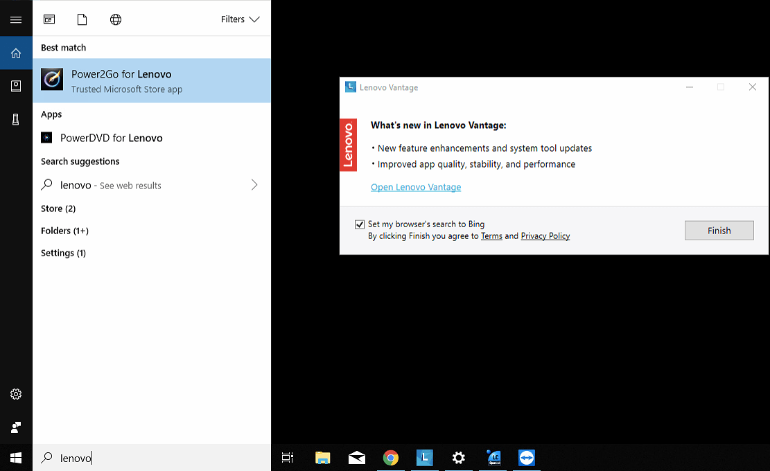
Task: Expand lenovo web results suggestion
Action: (x=254, y=185)
